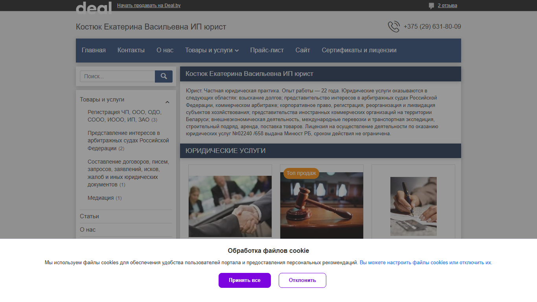
Task: Click company title 'Костюк Екатерина Васильевна ИП юрист'
Action: (151, 27)
